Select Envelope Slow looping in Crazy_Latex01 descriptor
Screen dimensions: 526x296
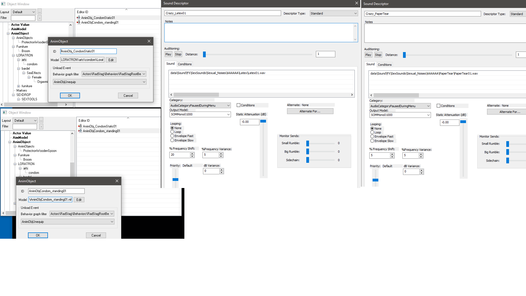coord(172,140)
